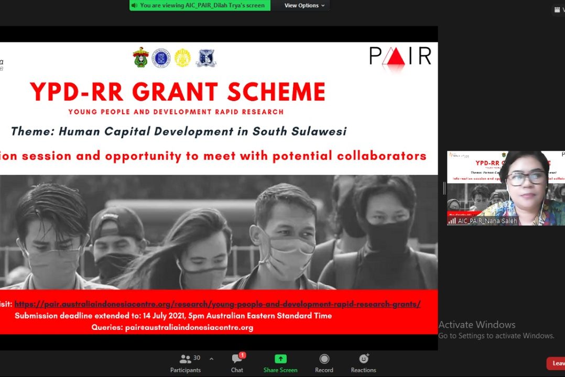Click the first university crest logo
This screenshot has height=377, width=565.
pyautogui.click(x=140, y=58)
